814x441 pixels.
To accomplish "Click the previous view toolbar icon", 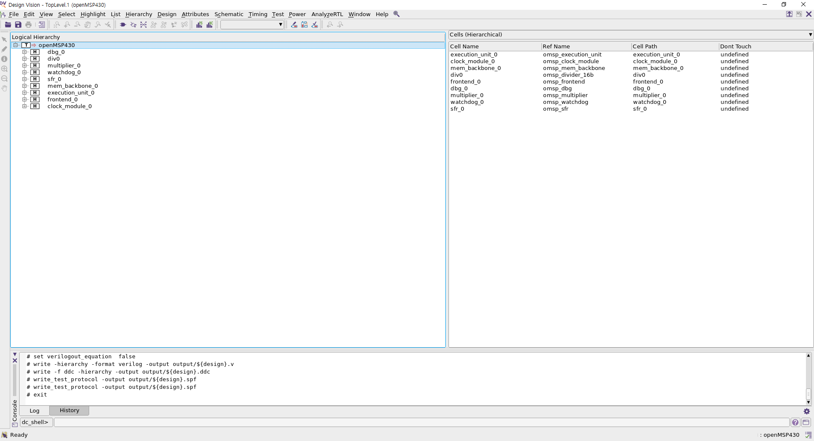I will click(330, 25).
